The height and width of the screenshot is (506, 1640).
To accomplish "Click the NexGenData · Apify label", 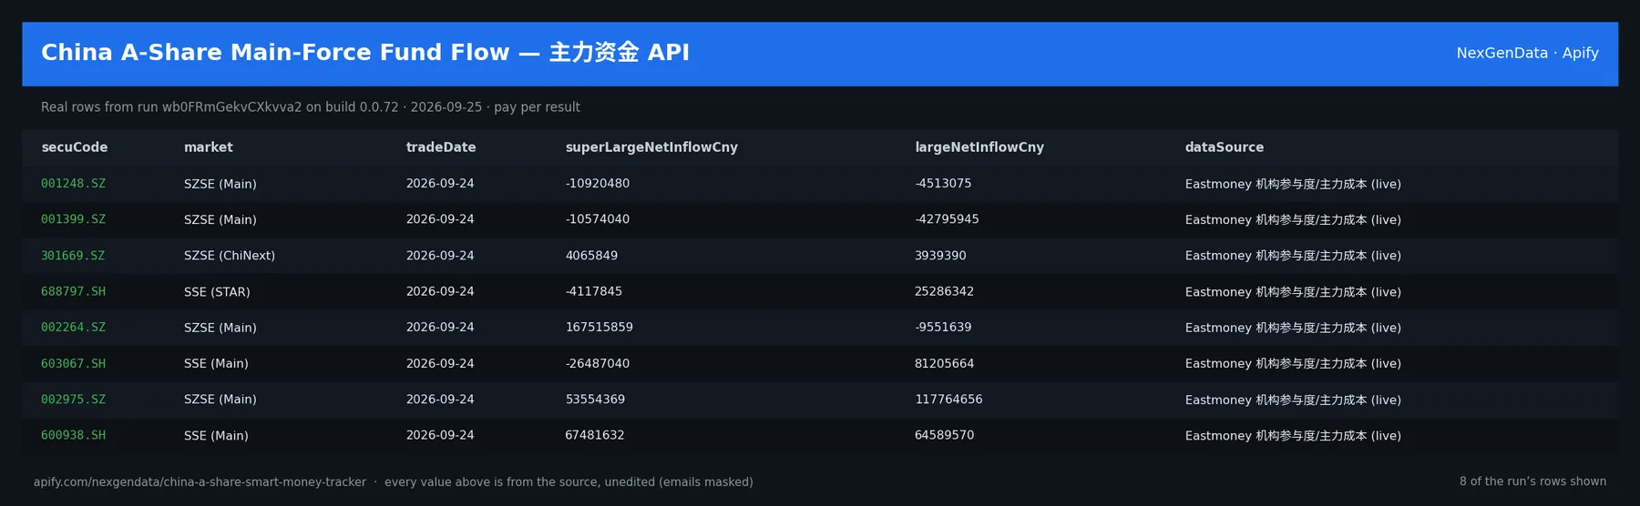I will pyautogui.click(x=1527, y=53).
